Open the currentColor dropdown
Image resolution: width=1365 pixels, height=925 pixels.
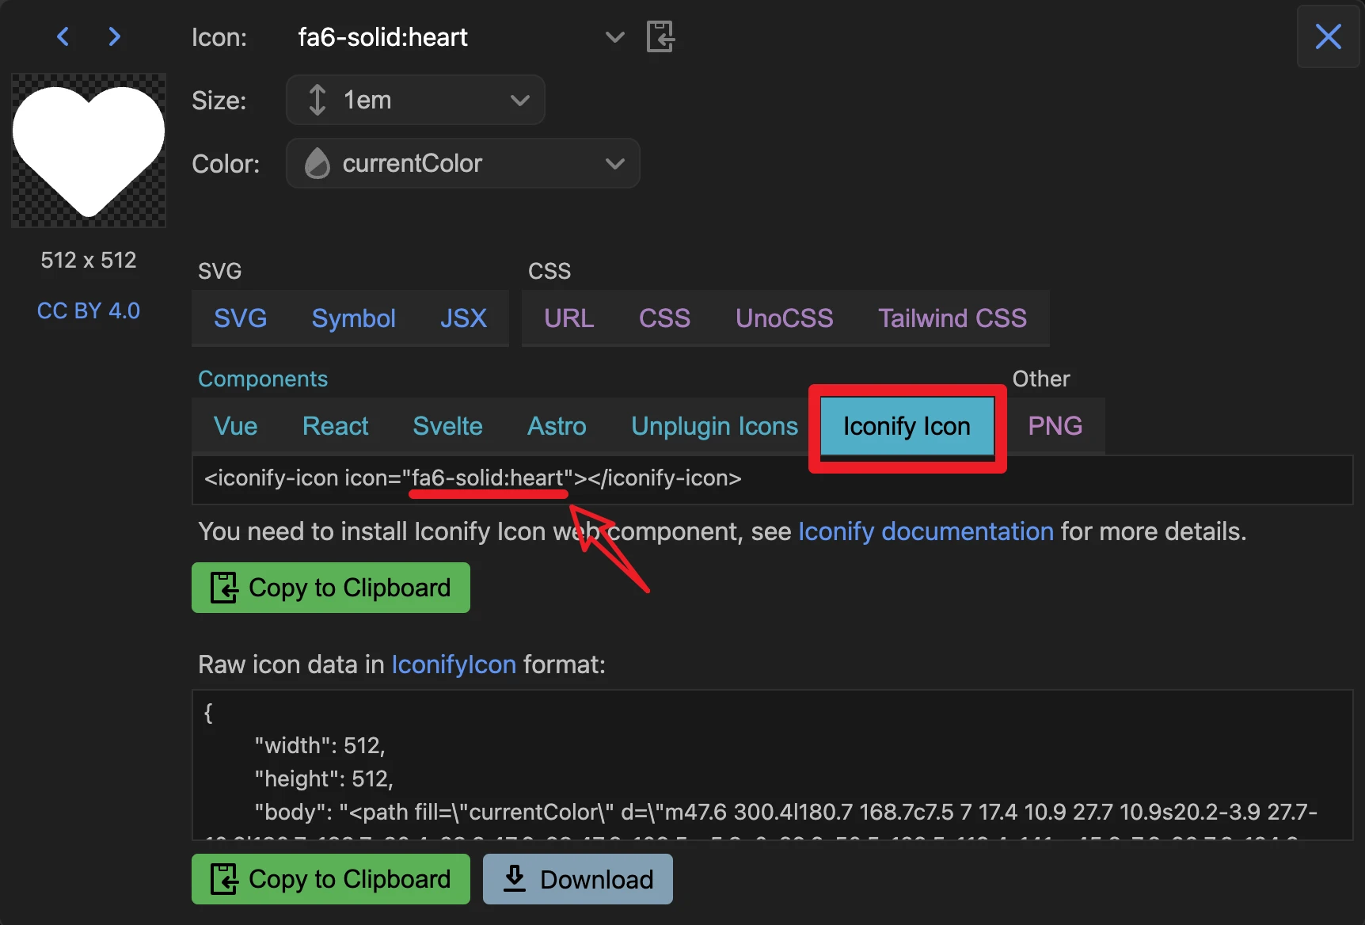(x=463, y=163)
